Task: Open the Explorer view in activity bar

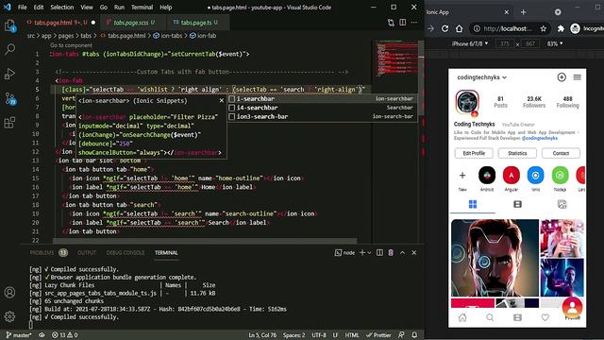Action: tap(9, 25)
